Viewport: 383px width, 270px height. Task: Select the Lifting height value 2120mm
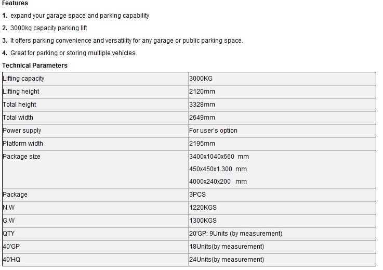click(202, 92)
